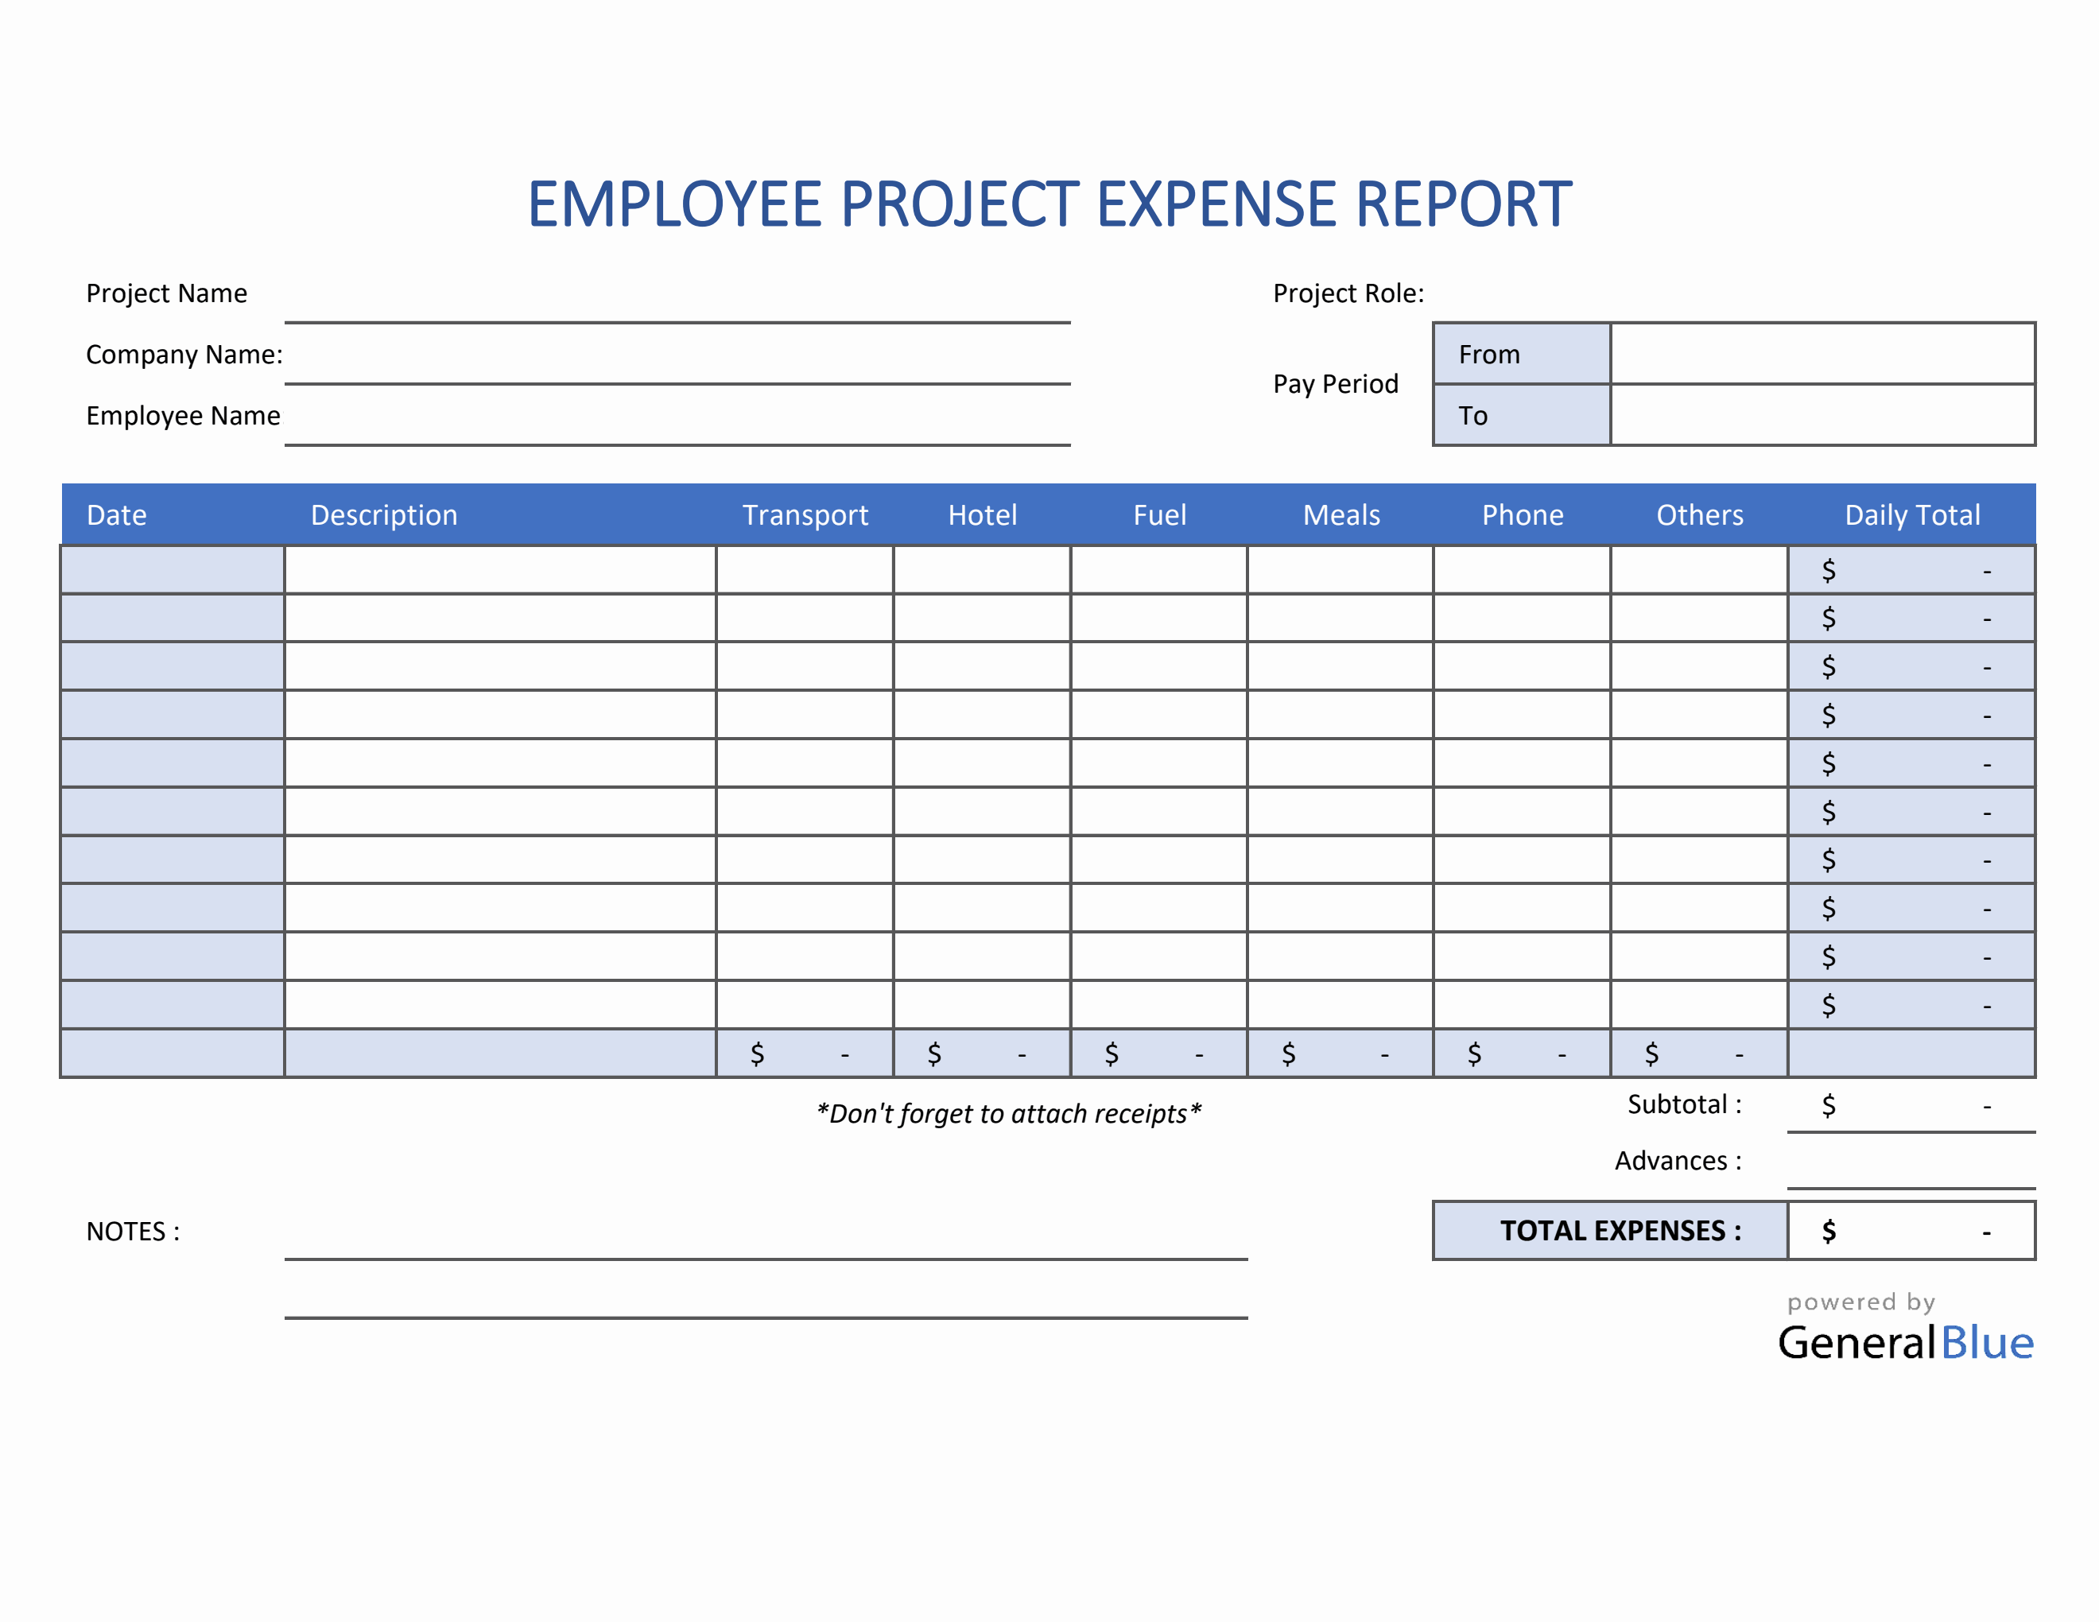Click the first row Daily Total cell

coord(1911,570)
